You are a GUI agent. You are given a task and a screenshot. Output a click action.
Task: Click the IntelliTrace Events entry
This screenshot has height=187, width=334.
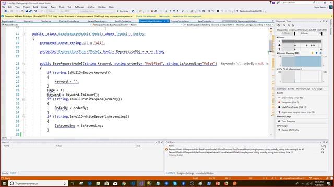(x=292, y=108)
